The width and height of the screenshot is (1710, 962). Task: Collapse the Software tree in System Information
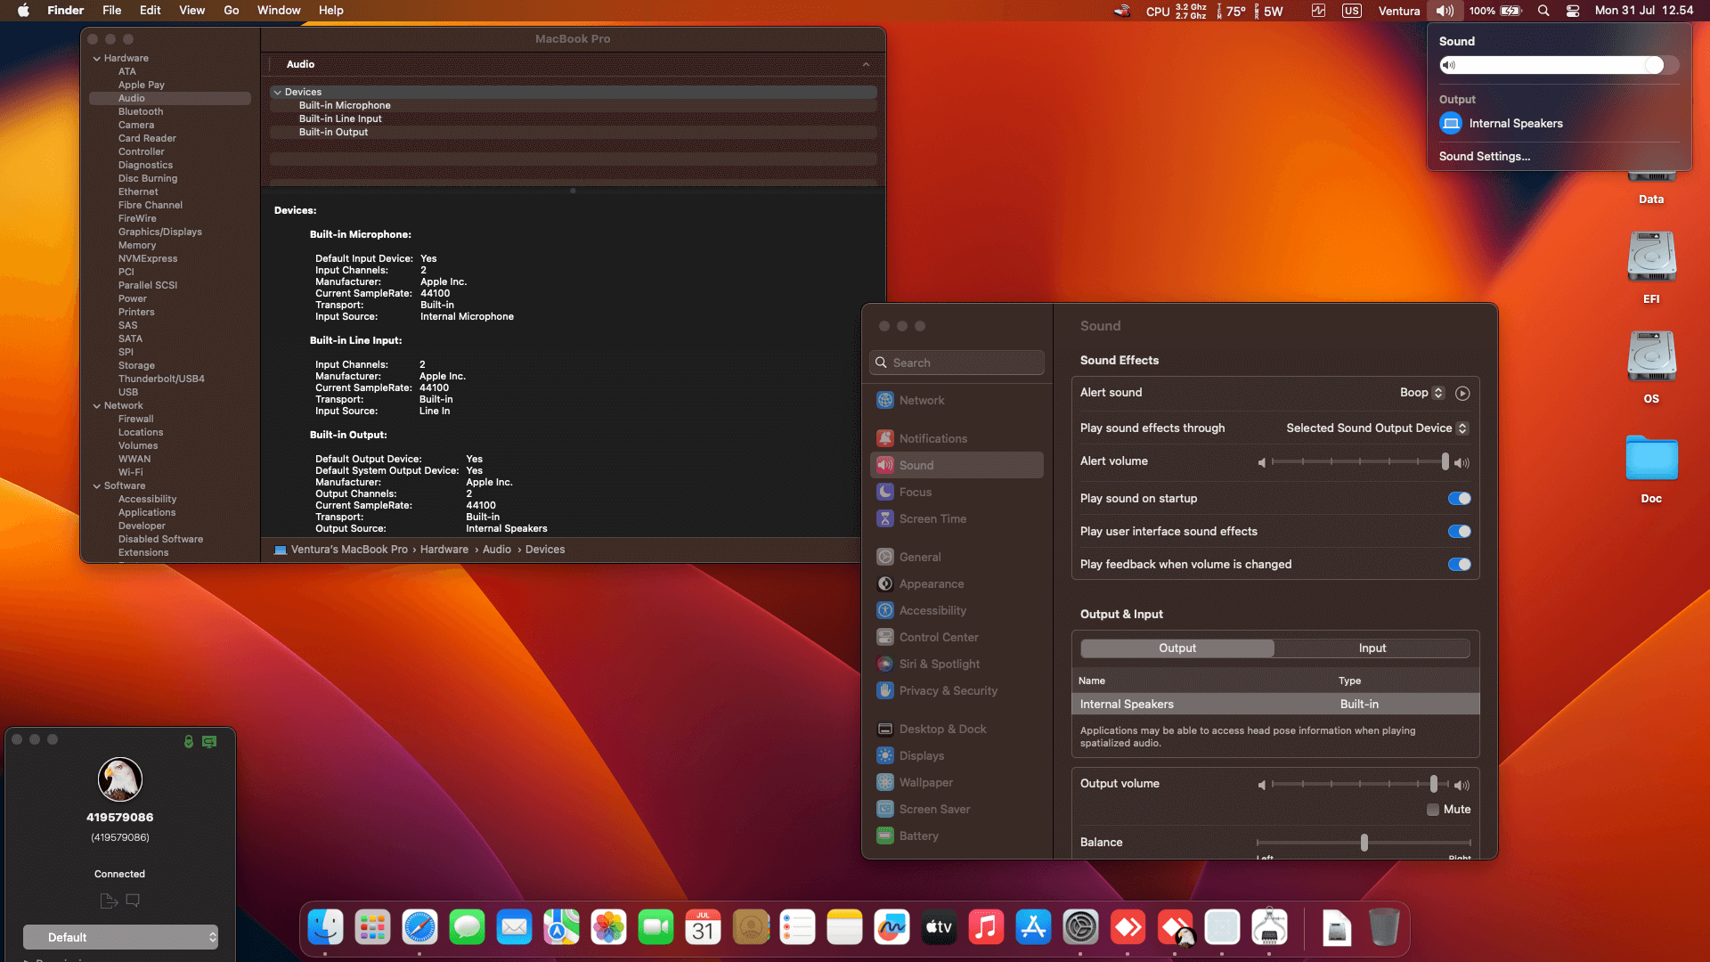click(x=97, y=485)
